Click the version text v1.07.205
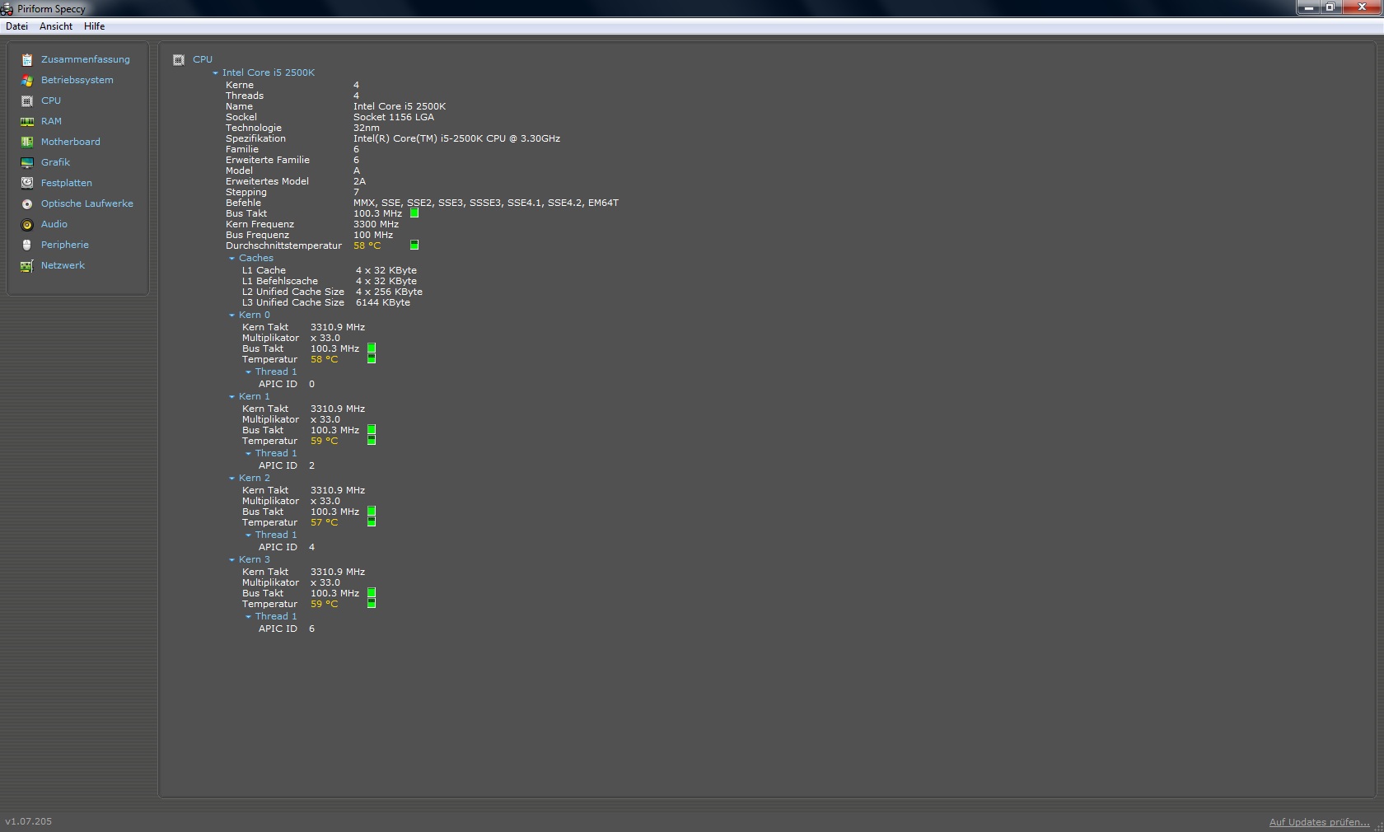Viewport: 1384px width, 832px height. 29,821
